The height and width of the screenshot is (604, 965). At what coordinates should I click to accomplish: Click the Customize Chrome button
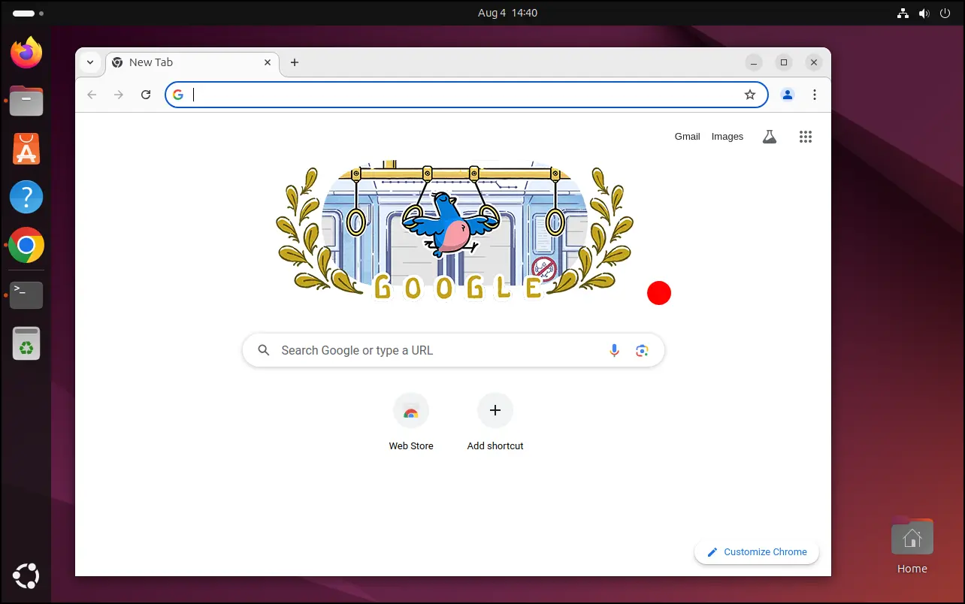[x=757, y=551]
